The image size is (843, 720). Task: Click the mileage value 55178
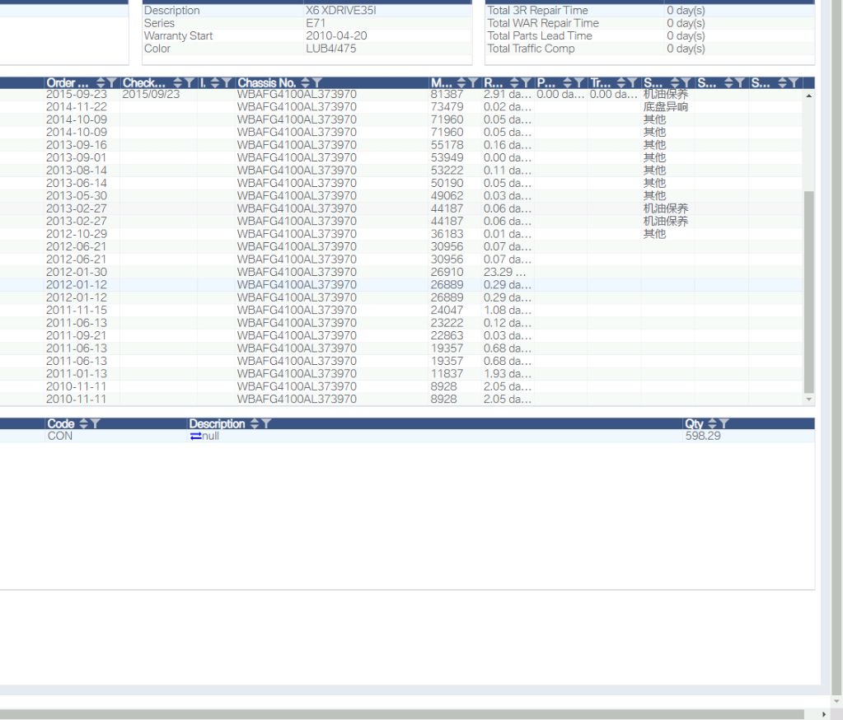(x=447, y=145)
